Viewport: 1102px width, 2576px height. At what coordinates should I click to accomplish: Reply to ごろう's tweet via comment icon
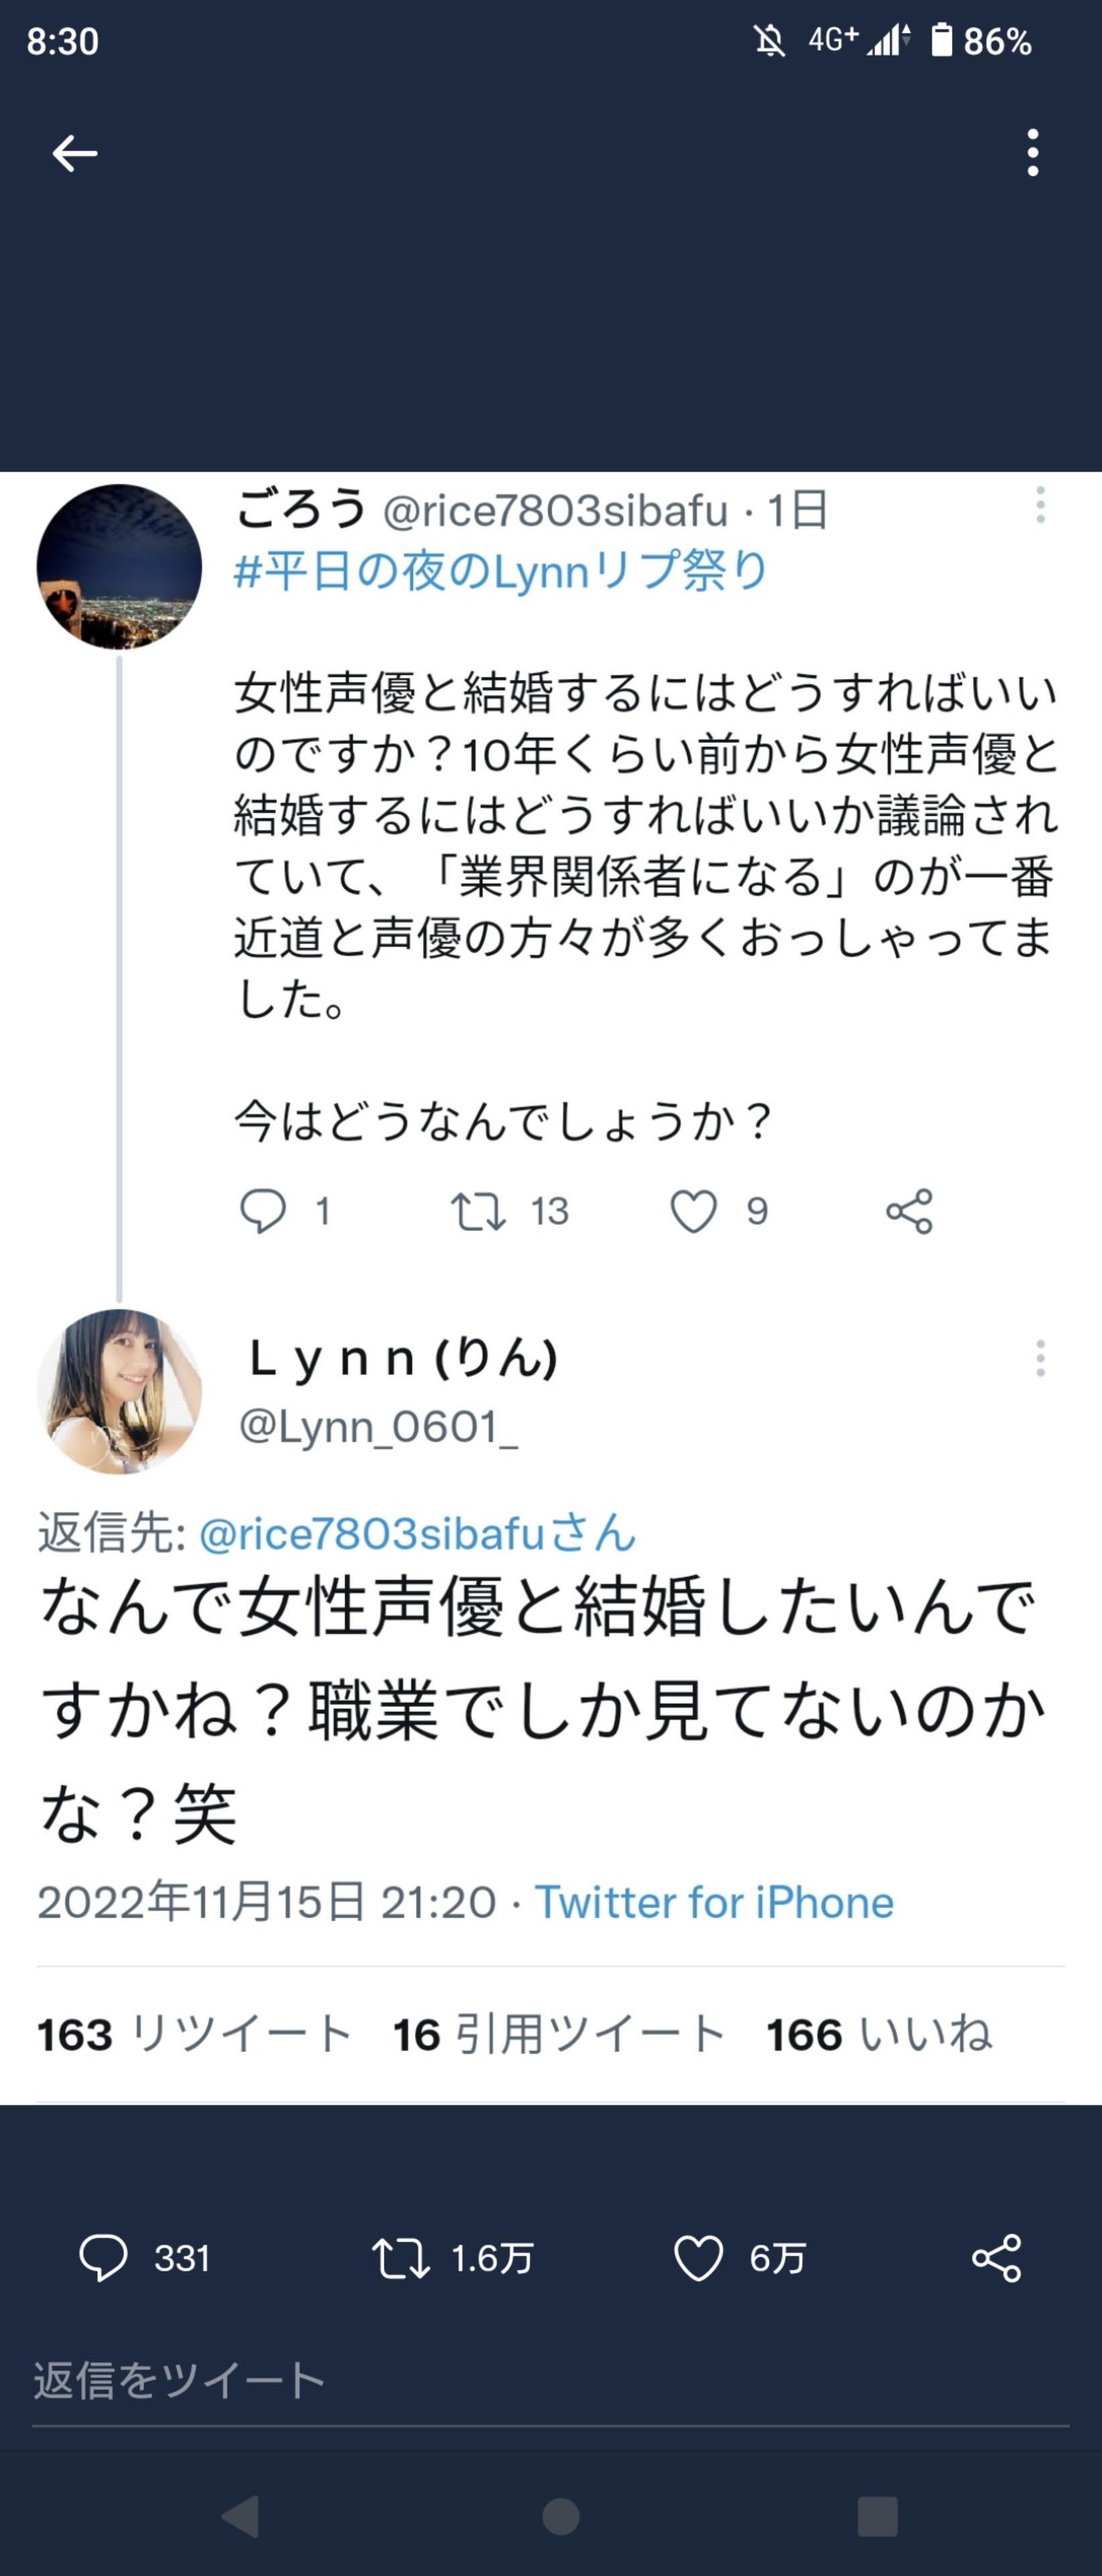pyautogui.click(x=263, y=1211)
